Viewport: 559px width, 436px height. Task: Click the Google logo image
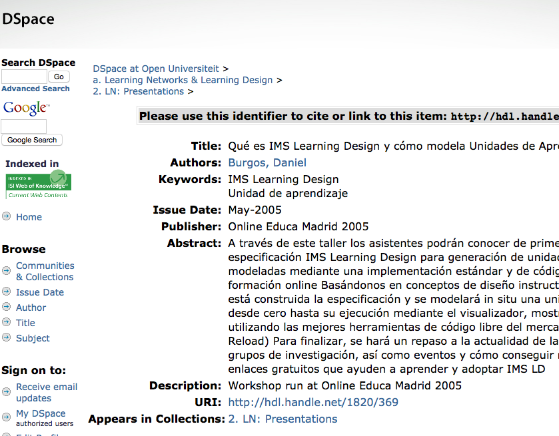[26, 109]
